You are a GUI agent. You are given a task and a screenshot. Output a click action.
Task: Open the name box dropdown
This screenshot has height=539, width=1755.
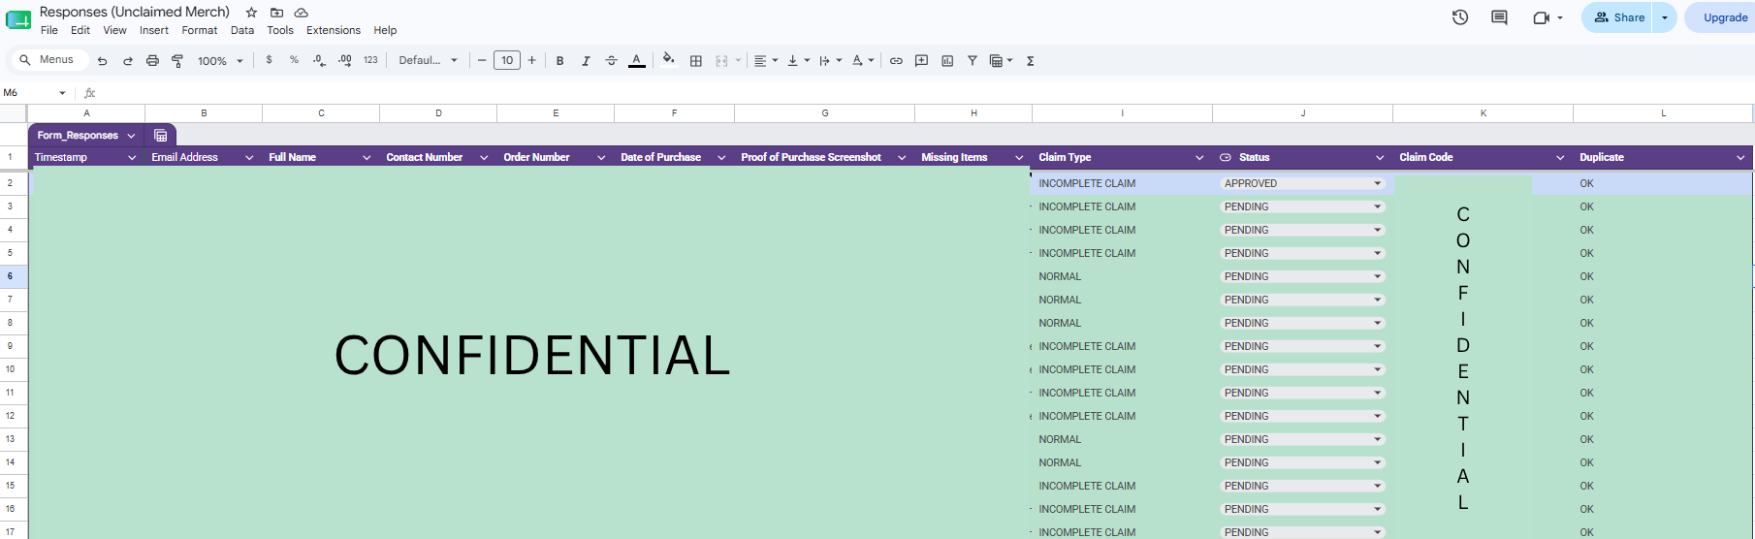[62, 93]
